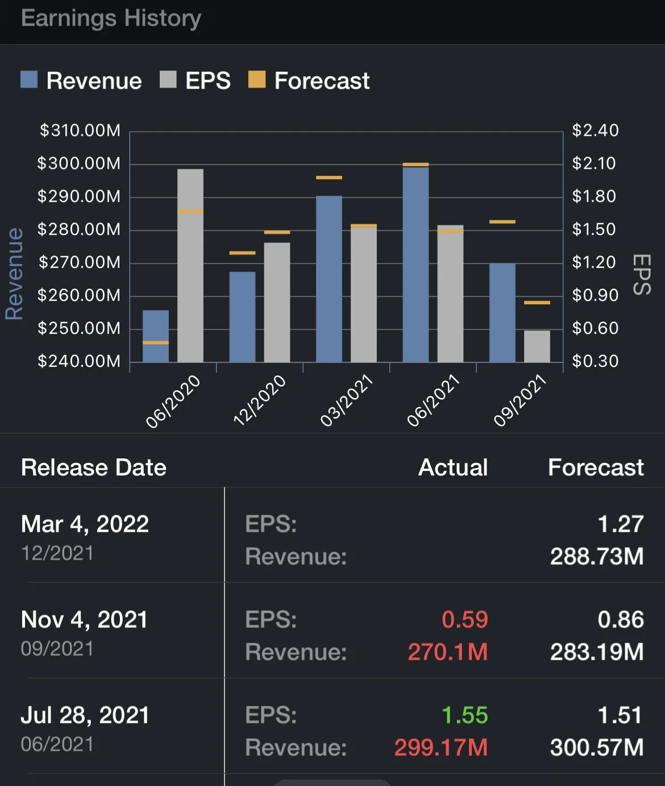Click the "$310.00M" revenue axis label
The width and height of the screenshot is (665, 786).
80,130
